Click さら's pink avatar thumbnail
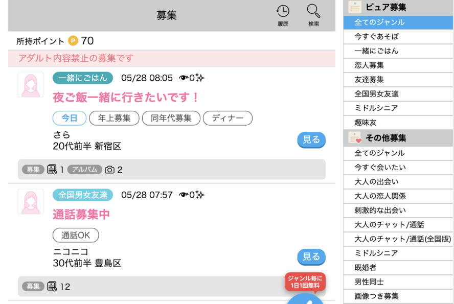 31,85
